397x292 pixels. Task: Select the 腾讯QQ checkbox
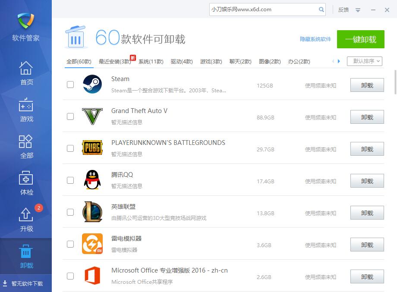pos(70,180)
